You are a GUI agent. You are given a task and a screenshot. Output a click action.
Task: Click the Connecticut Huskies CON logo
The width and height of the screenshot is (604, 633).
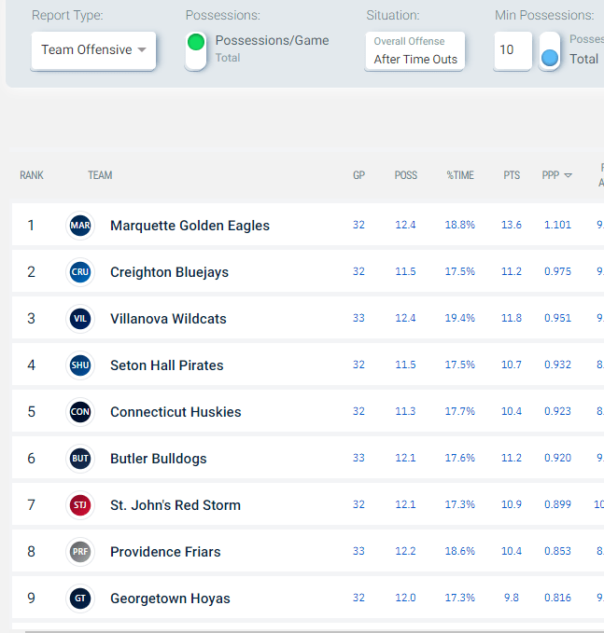80,412
